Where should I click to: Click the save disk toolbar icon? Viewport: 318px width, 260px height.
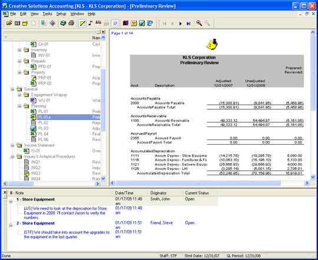click(17, 23)
